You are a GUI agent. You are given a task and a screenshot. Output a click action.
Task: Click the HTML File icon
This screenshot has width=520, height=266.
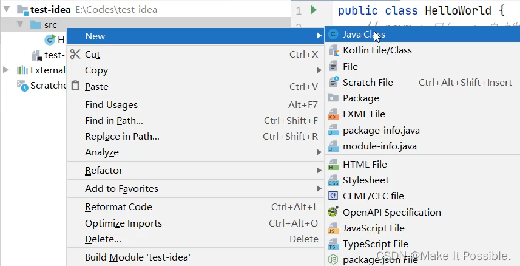[333, 165]
